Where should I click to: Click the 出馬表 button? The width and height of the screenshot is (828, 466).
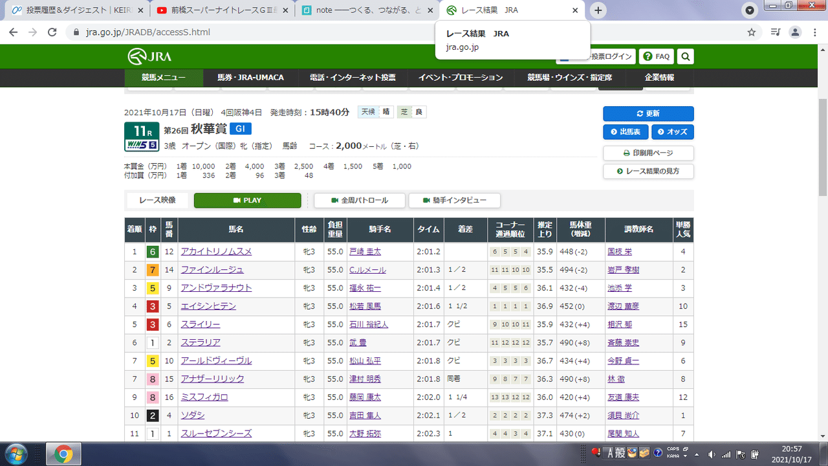point(626,131)
